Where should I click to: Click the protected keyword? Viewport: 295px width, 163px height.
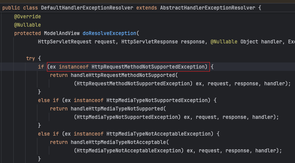click(x=27, y=33)
